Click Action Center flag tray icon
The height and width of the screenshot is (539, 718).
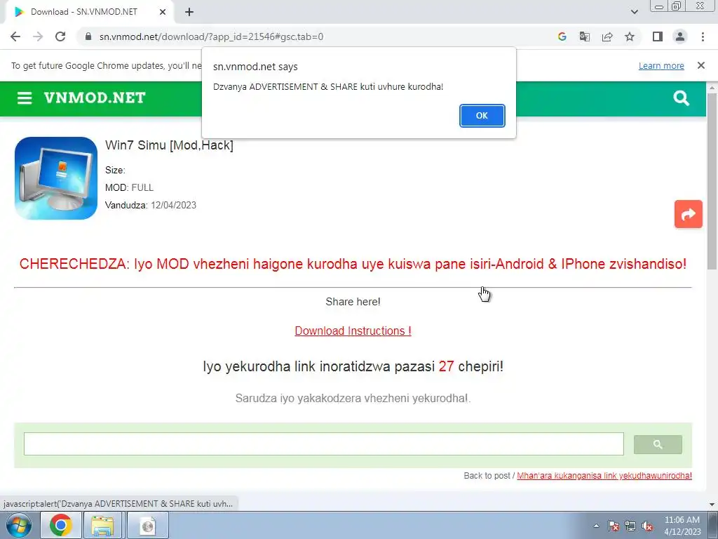[x=614, y=526]
